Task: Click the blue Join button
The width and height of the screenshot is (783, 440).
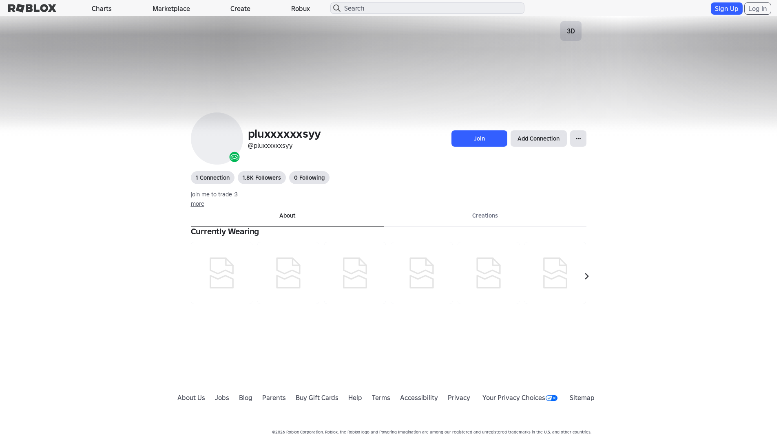Action: click(479, 139)
